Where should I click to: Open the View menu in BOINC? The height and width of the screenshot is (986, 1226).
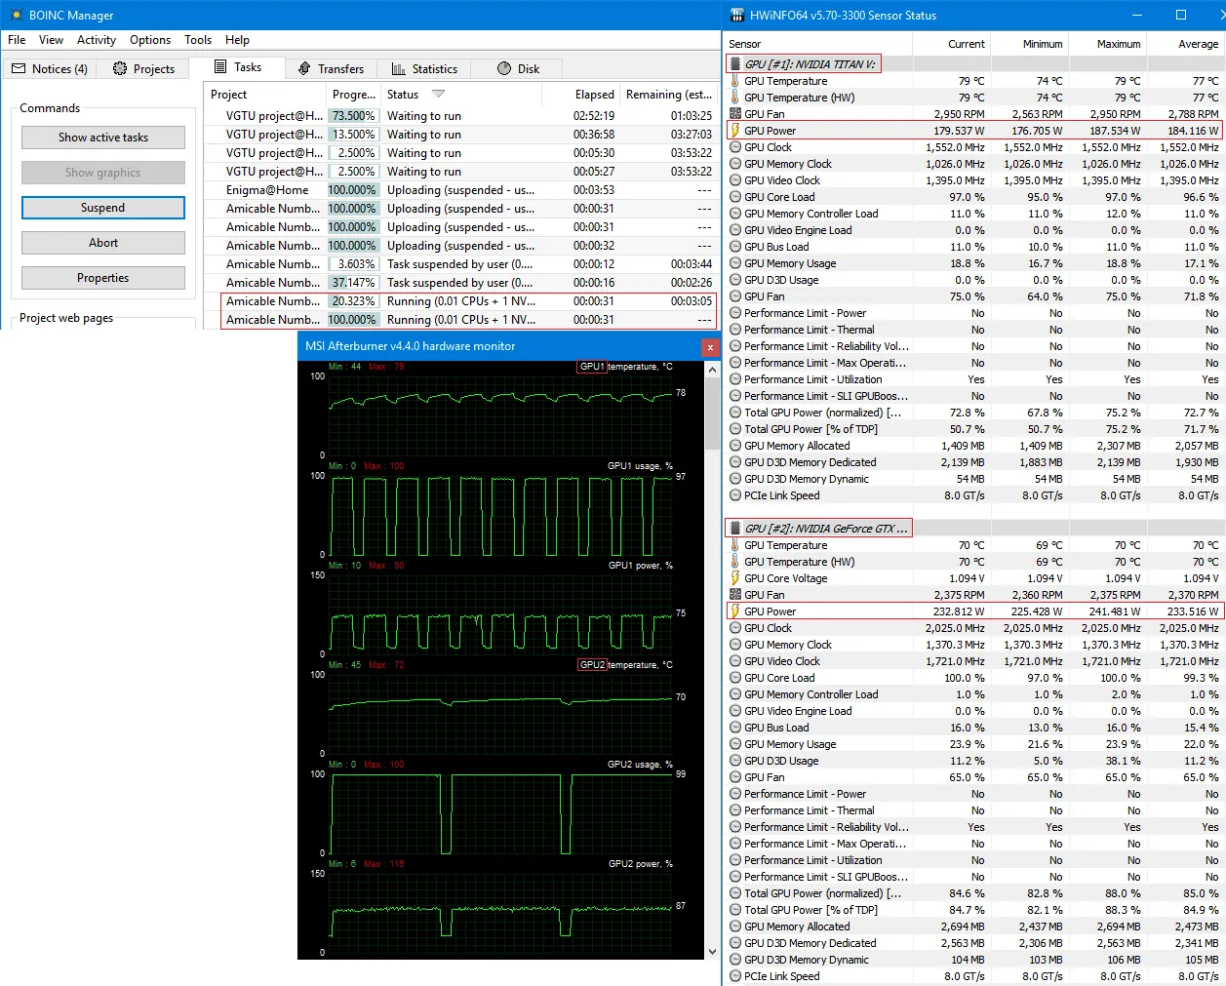(x=51, y=40)
